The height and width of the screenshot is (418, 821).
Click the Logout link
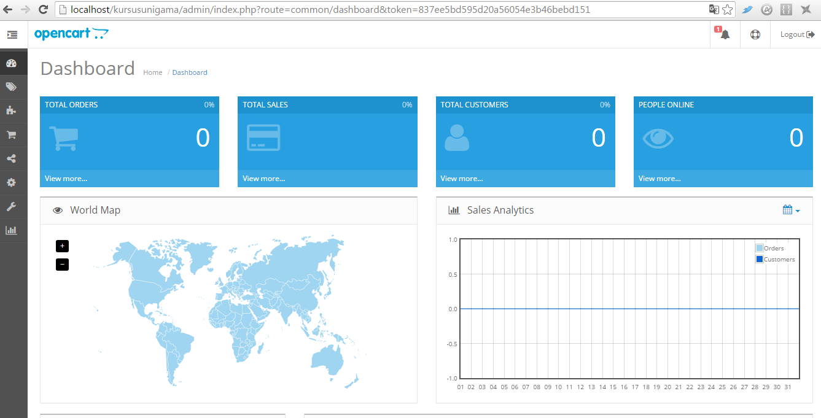pos(798,34)
